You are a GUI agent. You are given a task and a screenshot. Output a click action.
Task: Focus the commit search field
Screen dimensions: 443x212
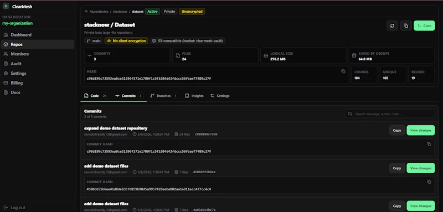pyautogui.click(x=390, y=114)
